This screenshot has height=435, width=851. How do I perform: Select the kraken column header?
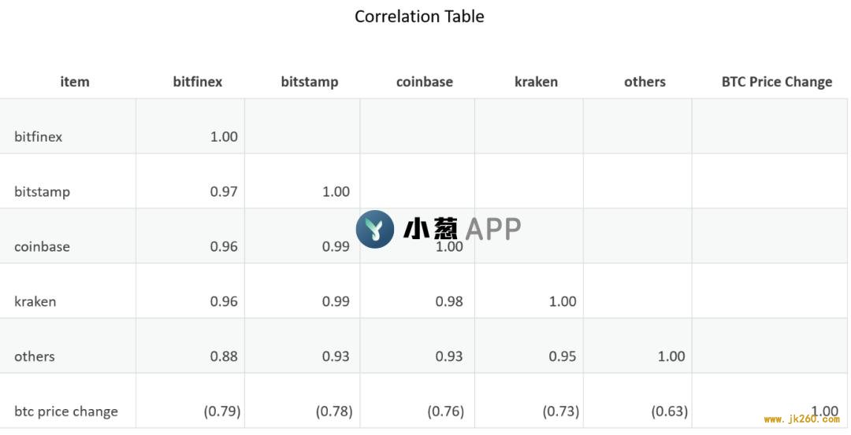(536, 82)
